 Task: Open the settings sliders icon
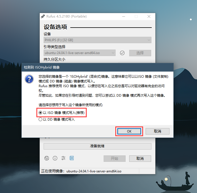pyautogui.click(x=63, y=158)
